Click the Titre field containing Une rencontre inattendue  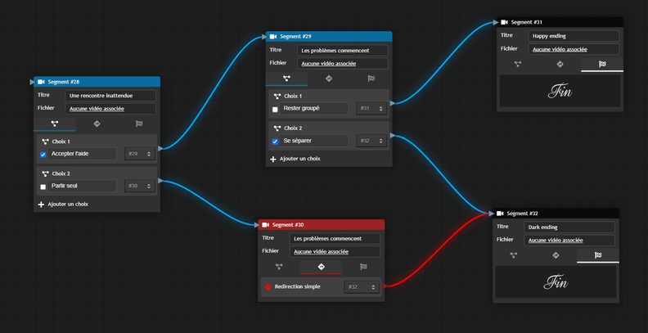point(110,96)
